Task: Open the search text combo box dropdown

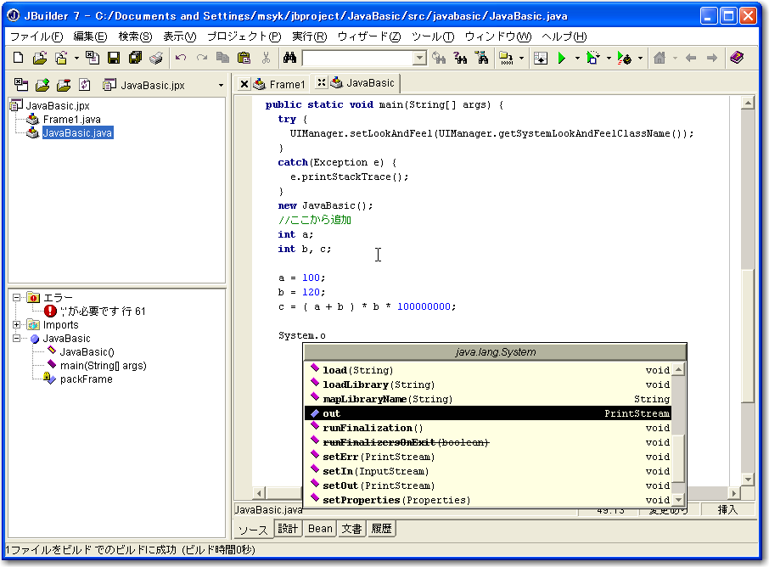Action: [x=419, y=58]
